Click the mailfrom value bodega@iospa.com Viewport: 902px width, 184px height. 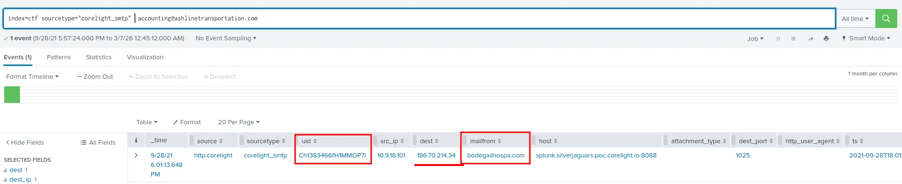click(x=496, y=155)
